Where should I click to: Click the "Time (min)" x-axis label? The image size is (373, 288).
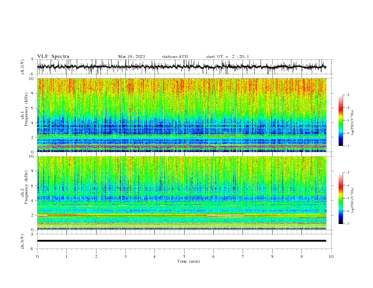[x=188, y=261]
